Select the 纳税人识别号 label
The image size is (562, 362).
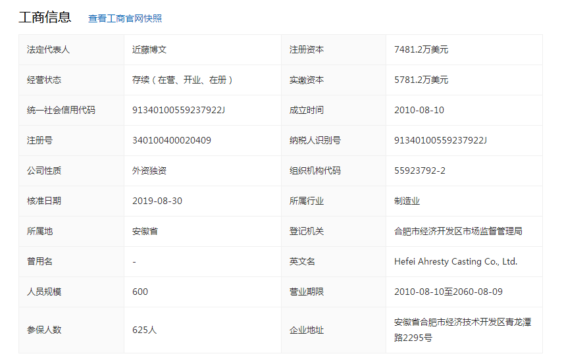pos(315,140)
